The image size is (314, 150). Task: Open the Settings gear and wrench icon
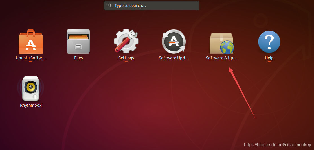point(126,41)
